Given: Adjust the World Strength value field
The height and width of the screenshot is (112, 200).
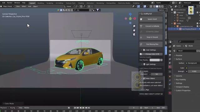Looking at the screenshot, I should tap(194, 71).
